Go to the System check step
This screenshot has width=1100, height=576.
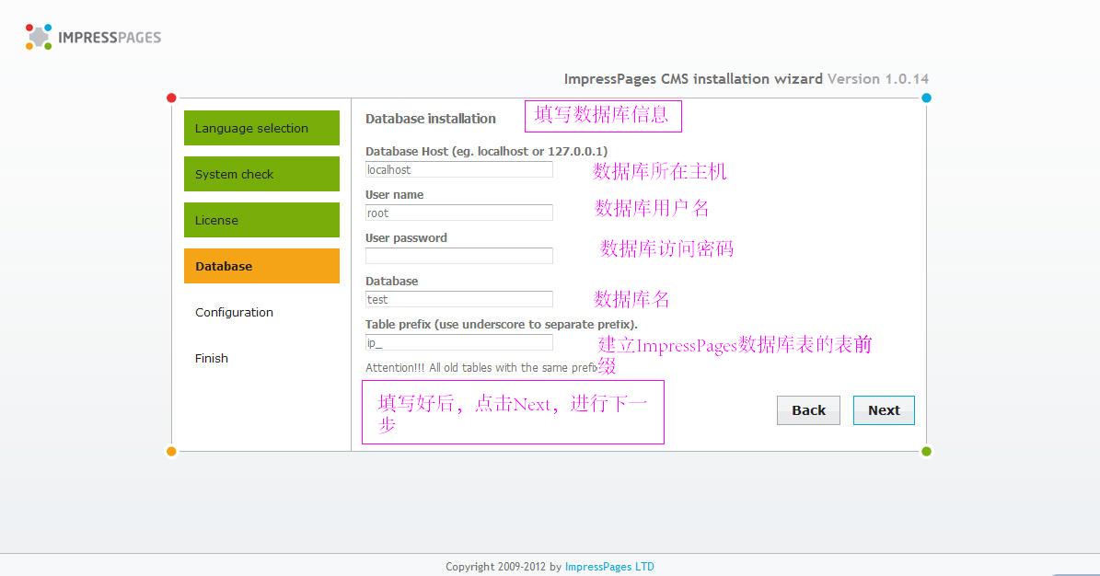pos(261,174)
